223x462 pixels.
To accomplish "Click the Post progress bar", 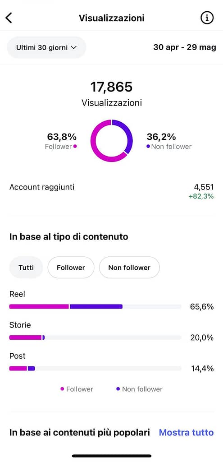I will coord(96,368).
